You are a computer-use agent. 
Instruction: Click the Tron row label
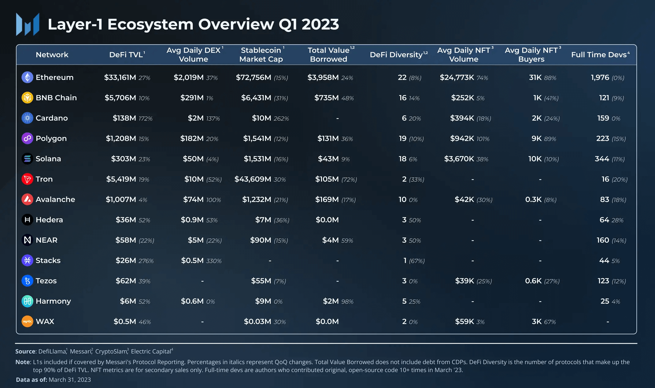tap(44, 179)
